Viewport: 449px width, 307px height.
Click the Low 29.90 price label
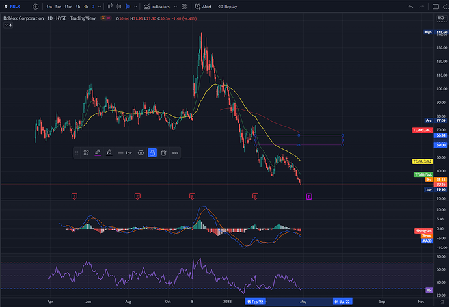(435, 189)
